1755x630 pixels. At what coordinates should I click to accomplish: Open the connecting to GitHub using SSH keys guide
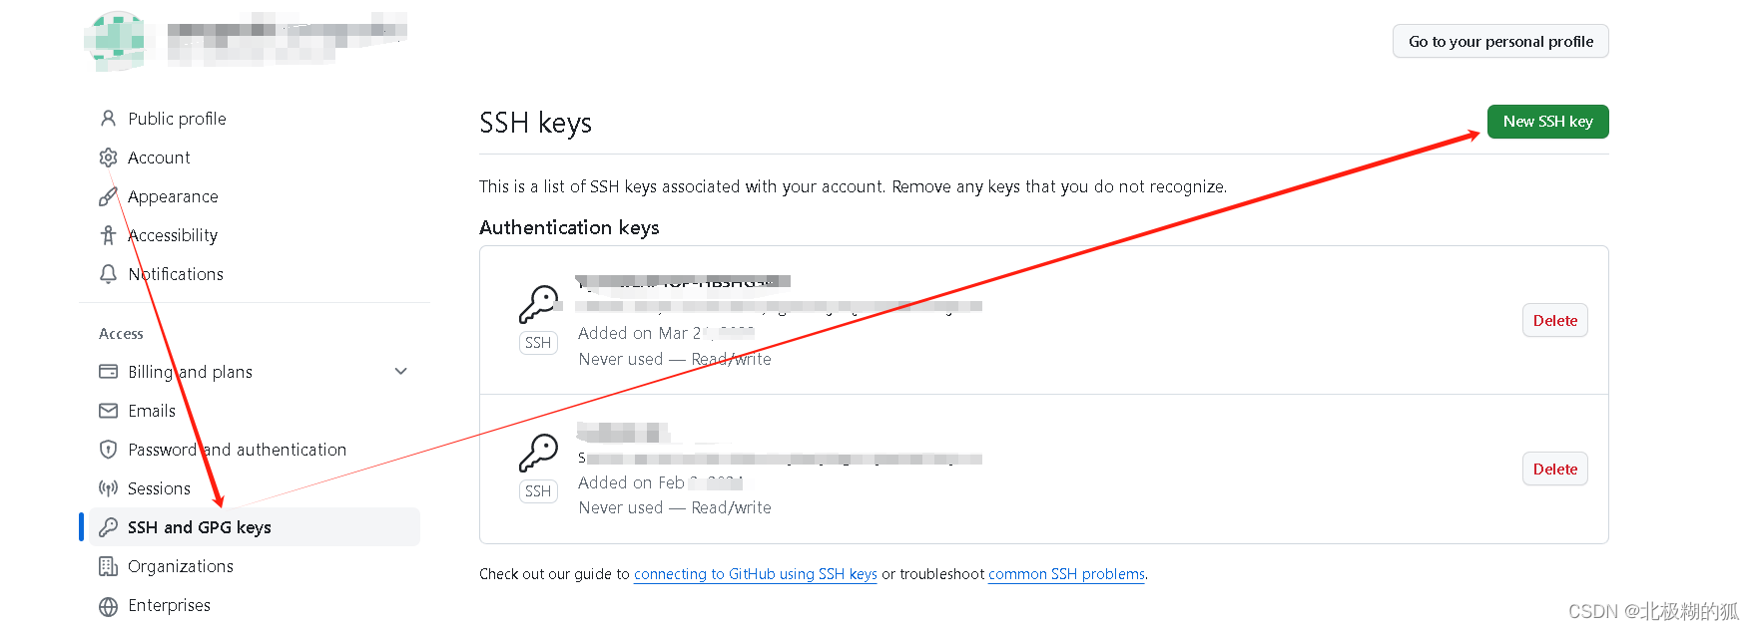(755, 574)
